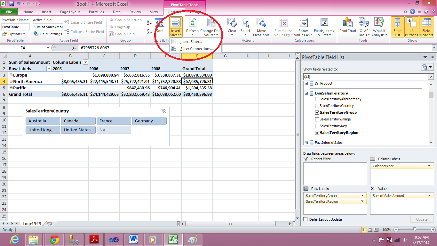The height and width of the screenshot is (246, 437).
Task: Switch to Page Layout view in status bar
Action: click(370, 230)
